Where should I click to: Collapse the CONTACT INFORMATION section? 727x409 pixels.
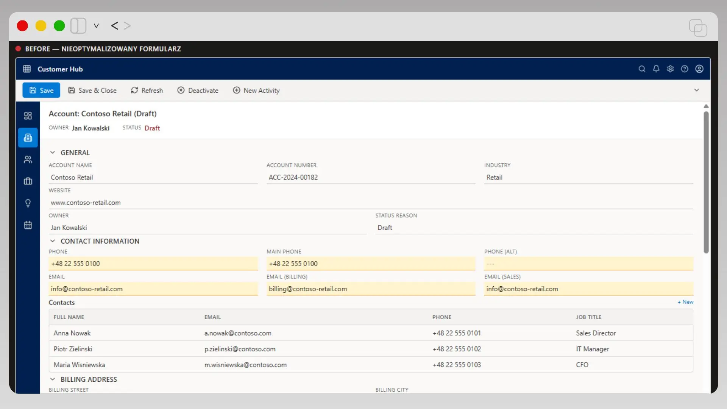pos(53,241)
